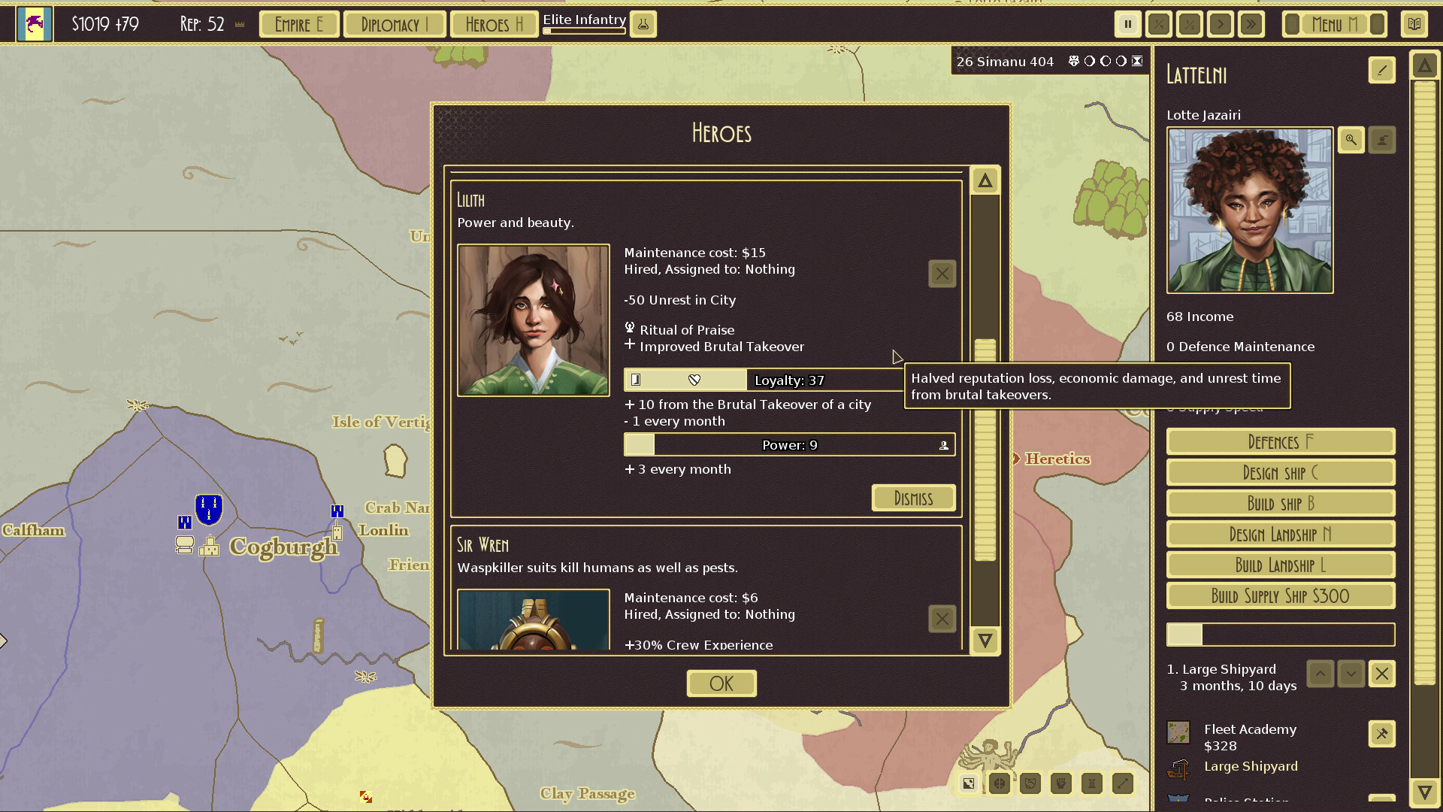Open the Diplomacy menu

395,24
